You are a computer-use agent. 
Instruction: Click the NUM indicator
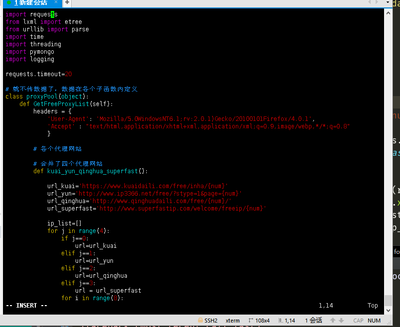click(374, 321)
